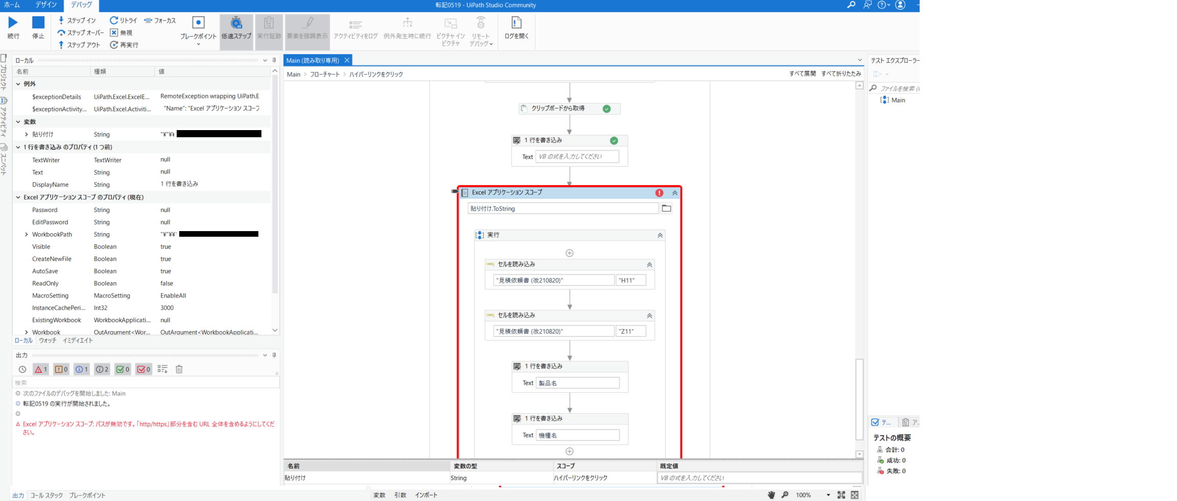Image resolution: width=1177 pixels, height=501 pixels.
Task: Collapse the Excel アプリケーション スコープ activity
Action: pos(675,193)
